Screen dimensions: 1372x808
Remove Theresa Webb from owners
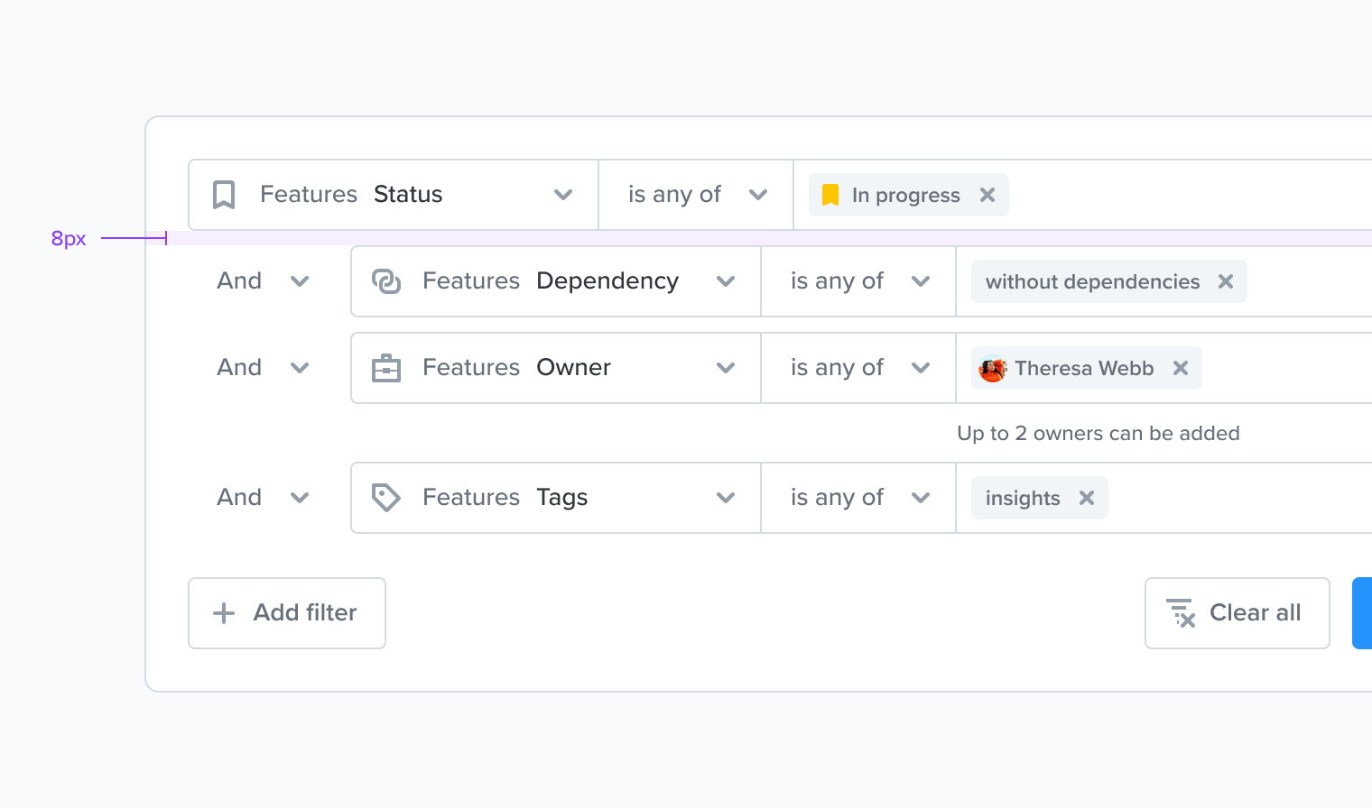pyautogui.click(x=1181, y=368)
